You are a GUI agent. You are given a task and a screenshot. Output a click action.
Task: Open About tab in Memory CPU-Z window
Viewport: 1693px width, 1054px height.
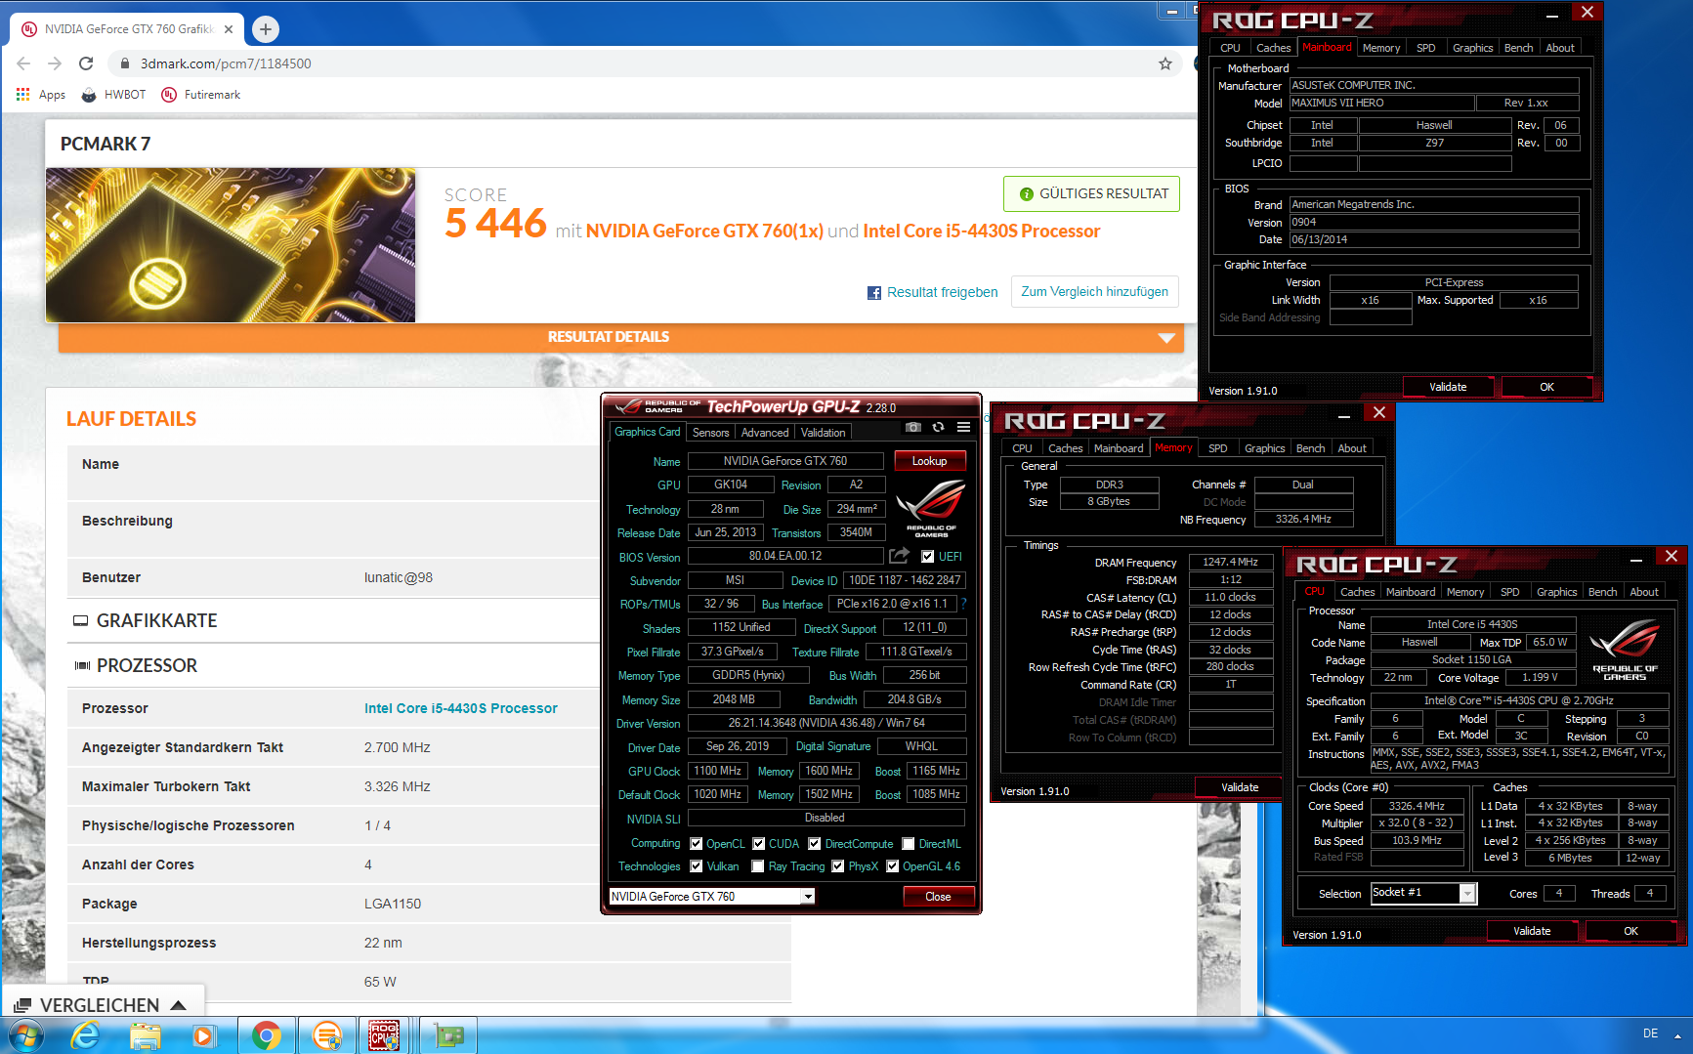(1352, 448)
